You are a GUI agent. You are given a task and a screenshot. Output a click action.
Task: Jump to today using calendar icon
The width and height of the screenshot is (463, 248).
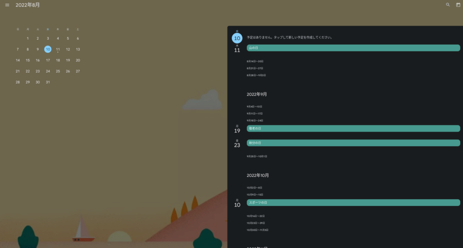tap(458, 5)
